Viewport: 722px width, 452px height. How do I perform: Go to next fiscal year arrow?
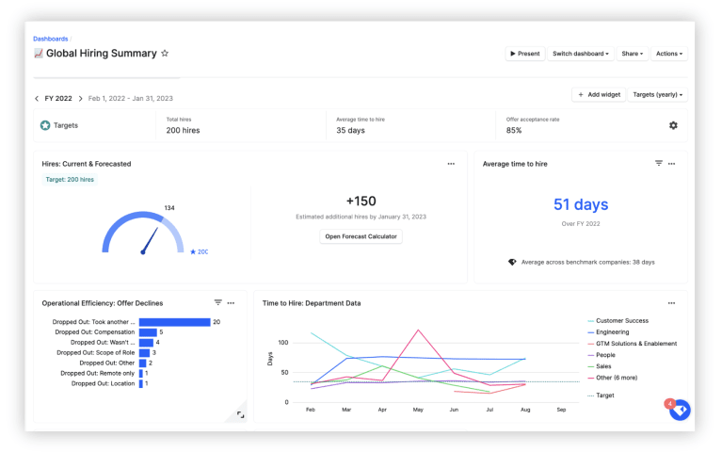80,99
